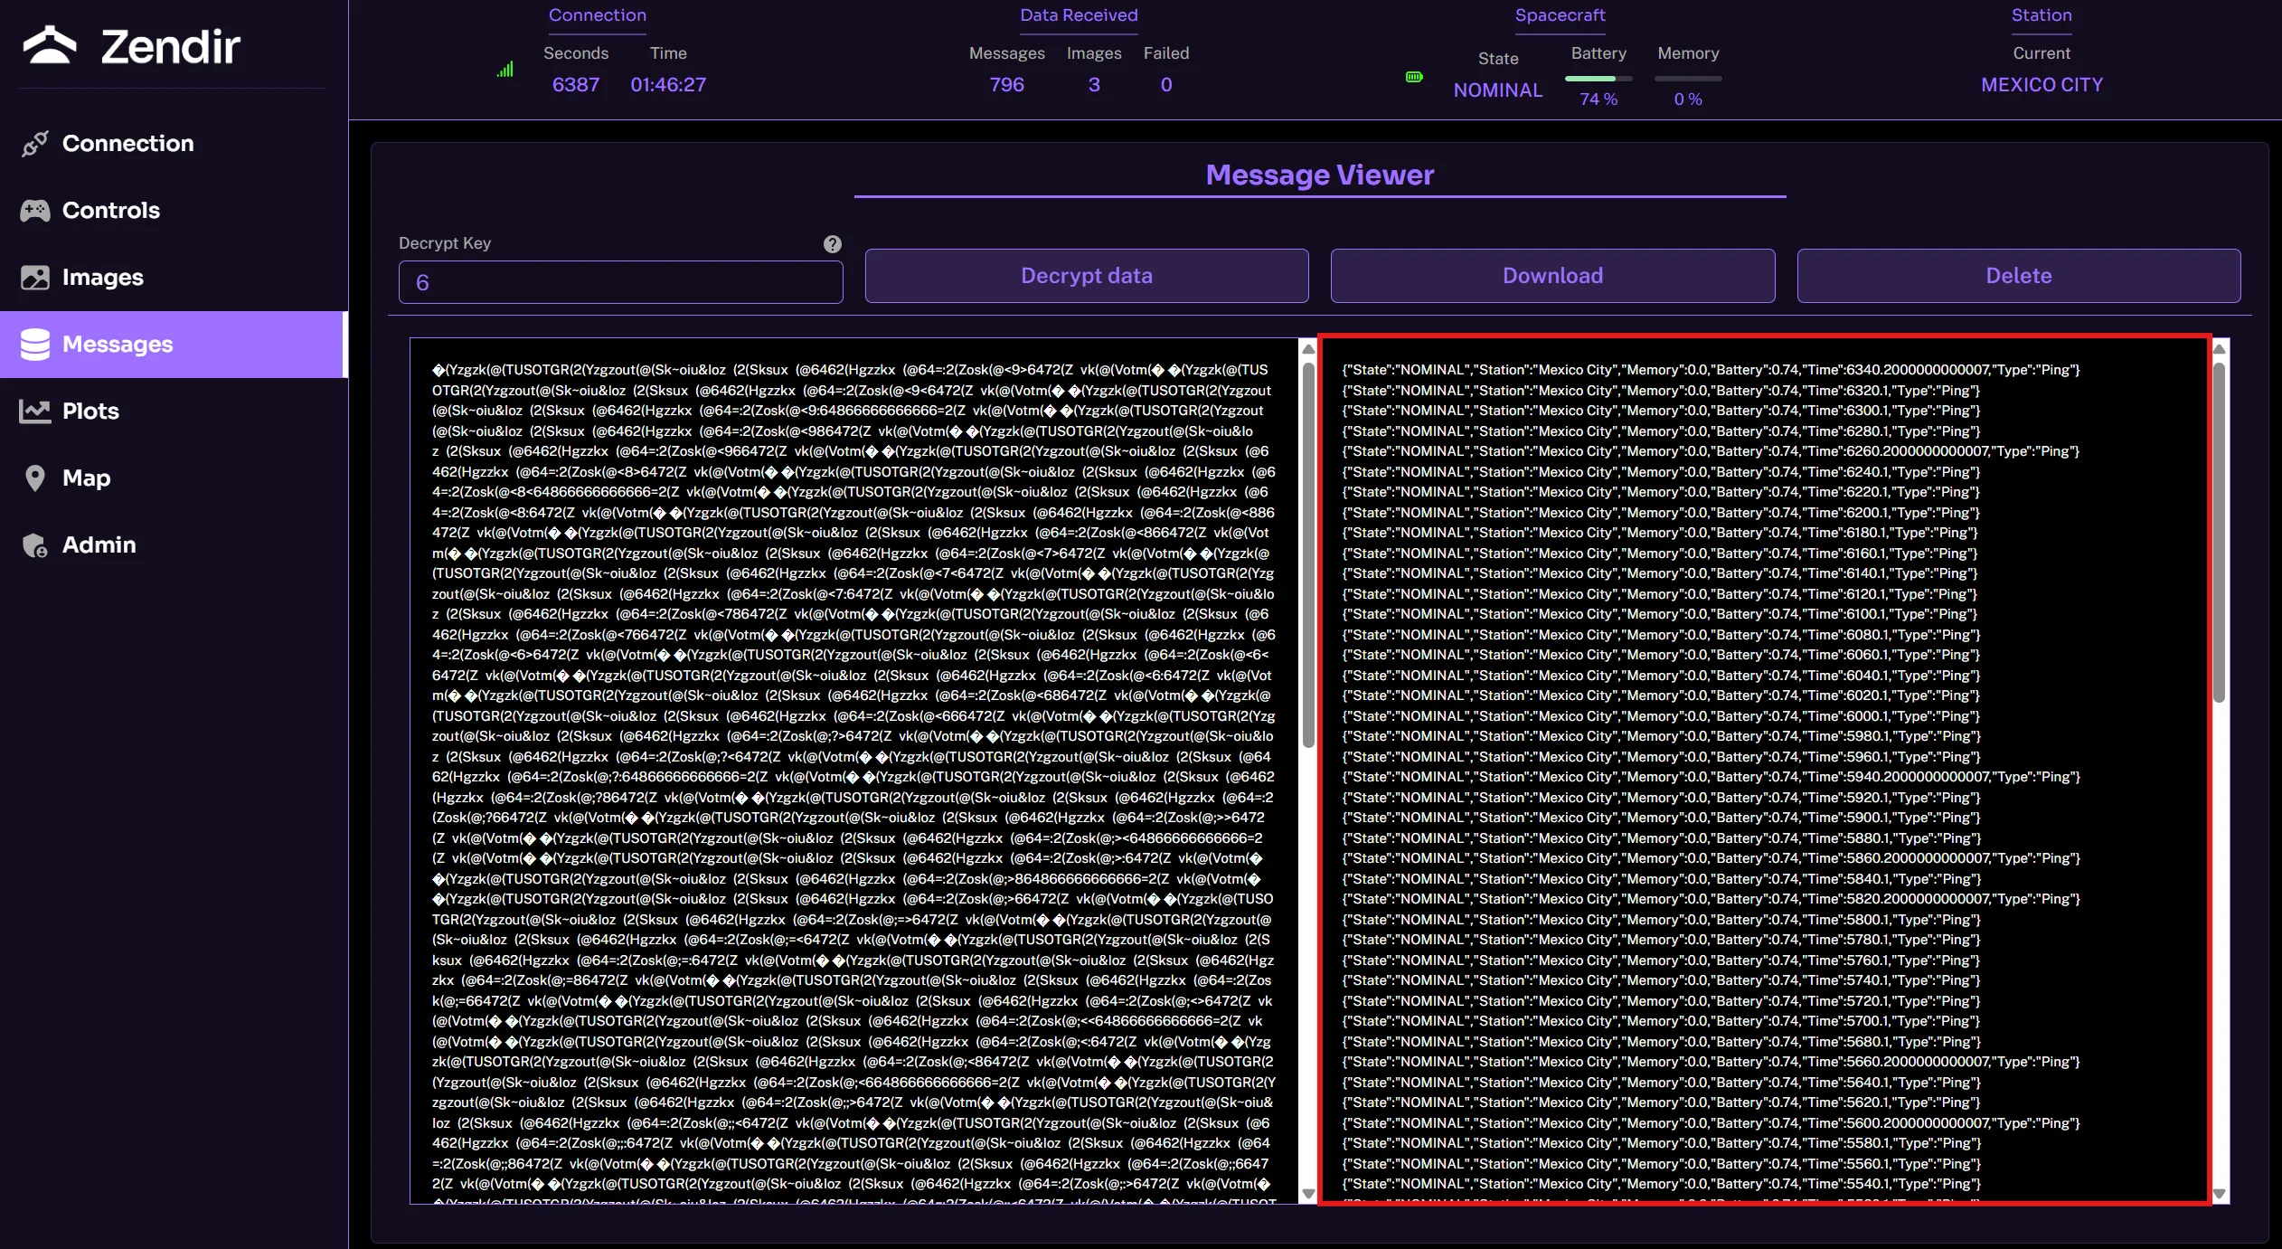Click the encrypted pane scroll-down arrow
2282x1249 pixels.
click(1308, 1194)
